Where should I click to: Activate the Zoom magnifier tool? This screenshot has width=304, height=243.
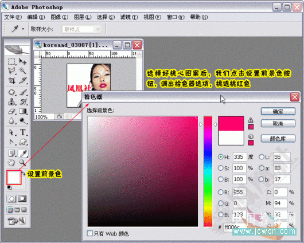click(23, 162)
